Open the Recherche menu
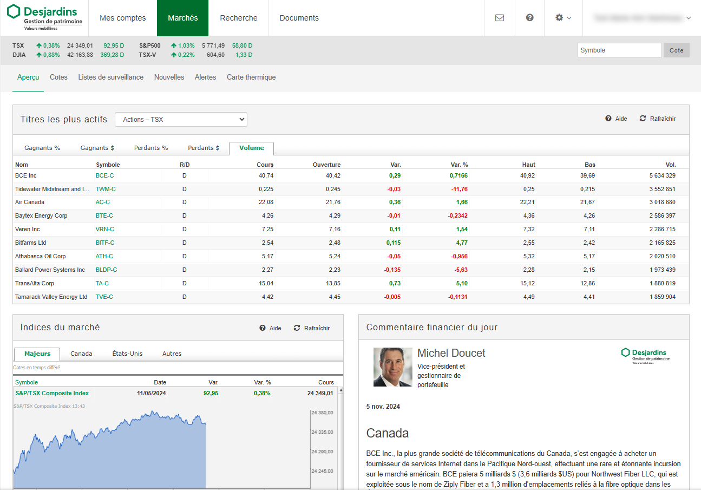 [x=239, y=18]
